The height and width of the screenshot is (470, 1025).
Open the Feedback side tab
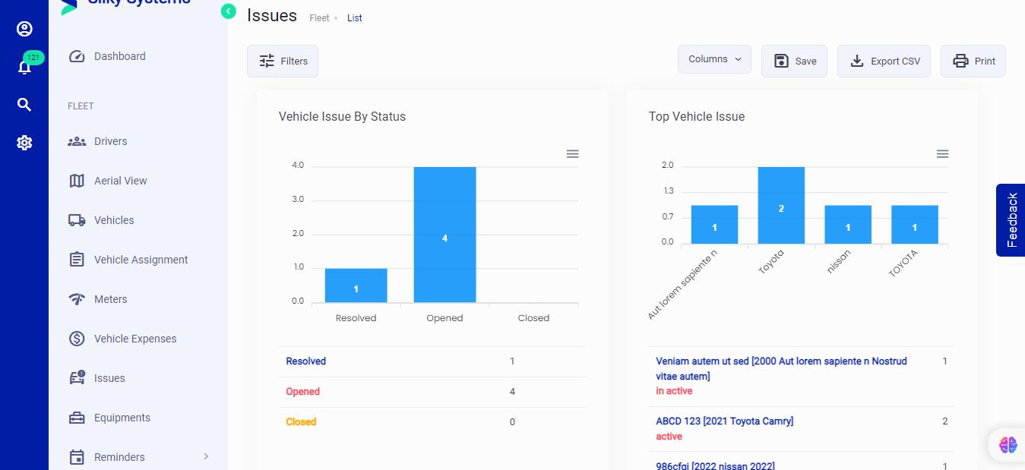point(1011,220)
